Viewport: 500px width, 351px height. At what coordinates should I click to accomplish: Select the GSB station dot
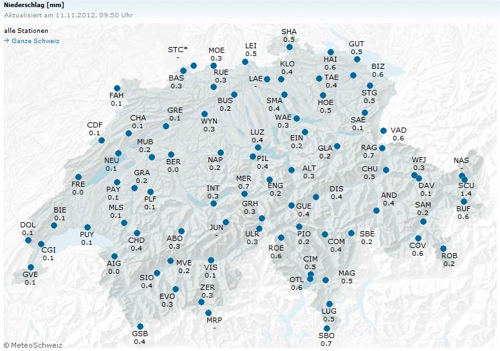[x=140, y=327]
